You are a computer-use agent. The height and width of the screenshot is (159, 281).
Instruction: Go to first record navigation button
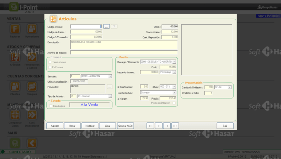click(150, 126)
